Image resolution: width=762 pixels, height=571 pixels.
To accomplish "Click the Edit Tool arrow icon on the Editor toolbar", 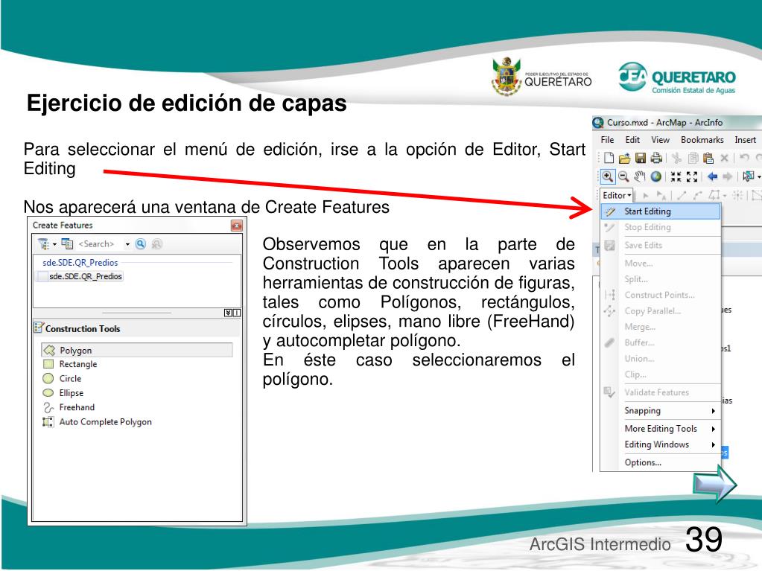I will click(x=646, y=195).
